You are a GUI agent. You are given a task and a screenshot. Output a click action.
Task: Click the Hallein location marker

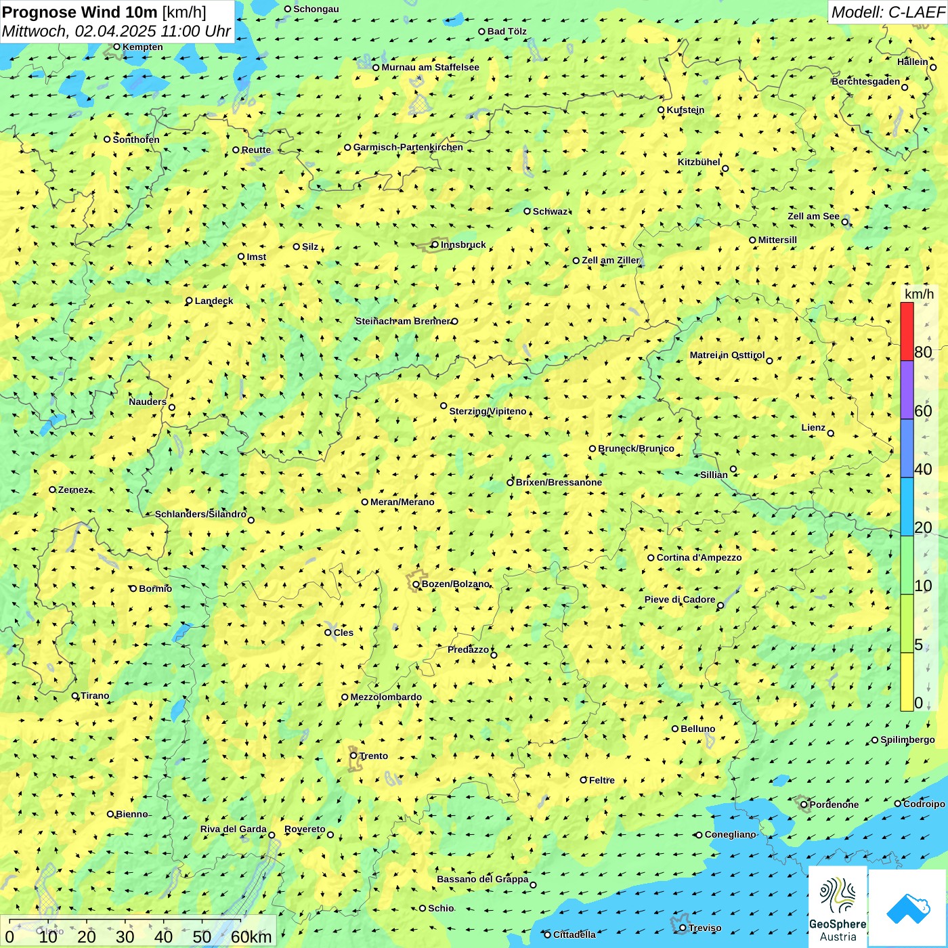933,67
